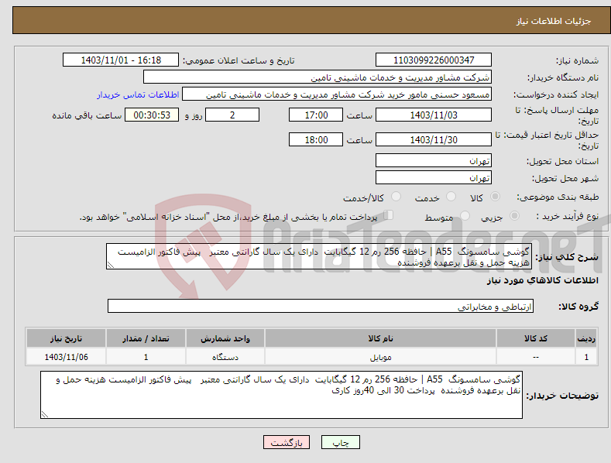
Task: Click the طبقه بندی موضوعی label
Action: [x=558, y=197]
